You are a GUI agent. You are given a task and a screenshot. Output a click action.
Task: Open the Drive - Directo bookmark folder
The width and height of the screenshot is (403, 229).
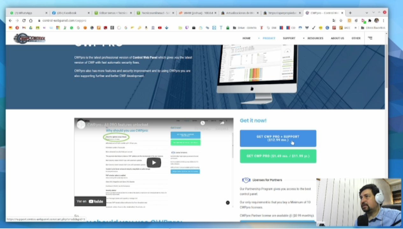[245, 28]
